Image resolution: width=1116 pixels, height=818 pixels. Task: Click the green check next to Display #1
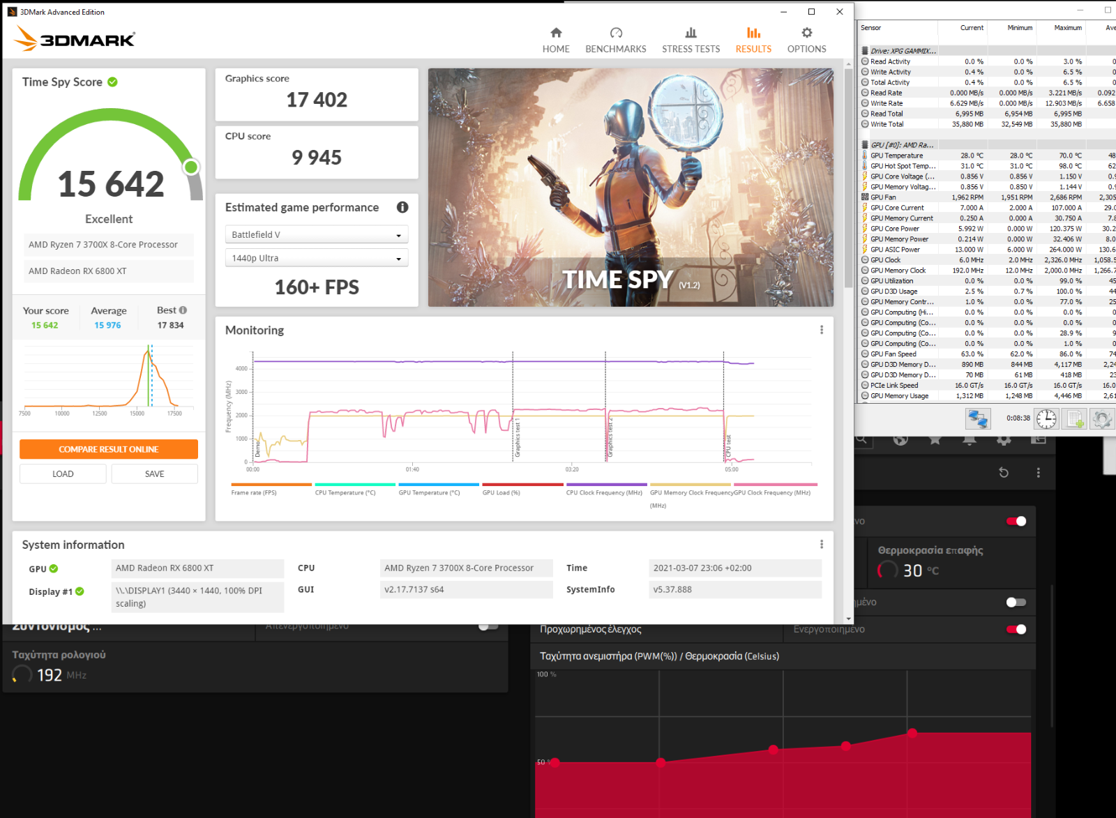80,591
